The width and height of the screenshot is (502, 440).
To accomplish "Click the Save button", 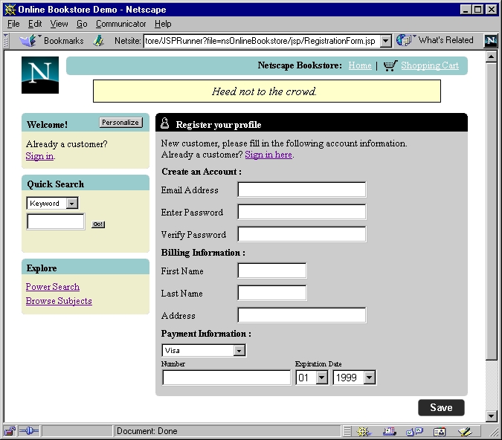I will pyautogui.click(x=441, y=408).
